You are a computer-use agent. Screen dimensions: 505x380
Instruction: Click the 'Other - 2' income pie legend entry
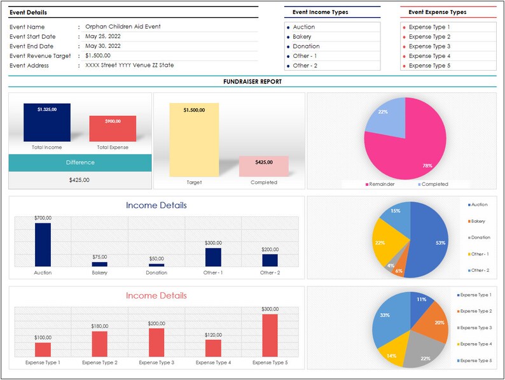[x=478, y=271]
